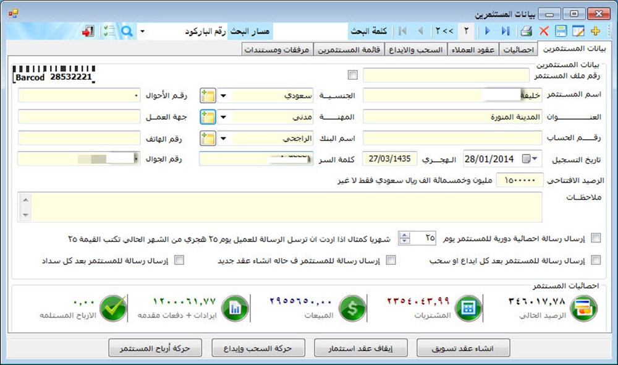Open the الجنسية nationality dropdown

point(223,96)
